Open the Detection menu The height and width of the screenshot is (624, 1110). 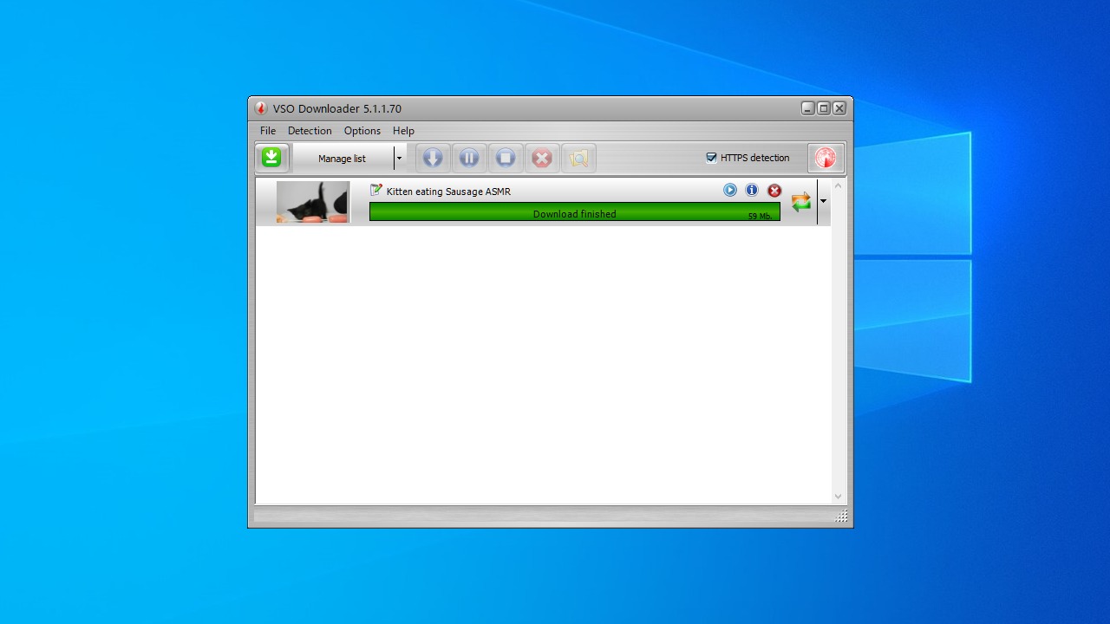[310, 131]
